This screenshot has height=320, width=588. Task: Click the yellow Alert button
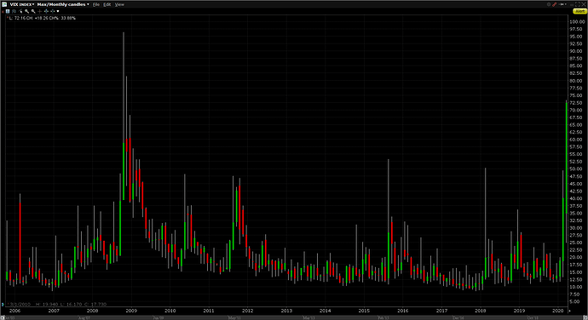579,11
